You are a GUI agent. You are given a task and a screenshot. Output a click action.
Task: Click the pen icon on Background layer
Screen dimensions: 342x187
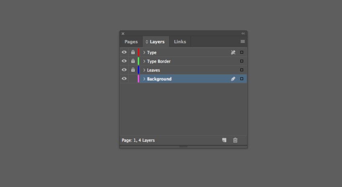233,79
